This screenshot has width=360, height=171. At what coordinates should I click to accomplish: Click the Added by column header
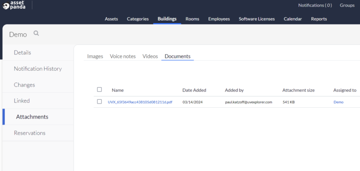point(234,90)
